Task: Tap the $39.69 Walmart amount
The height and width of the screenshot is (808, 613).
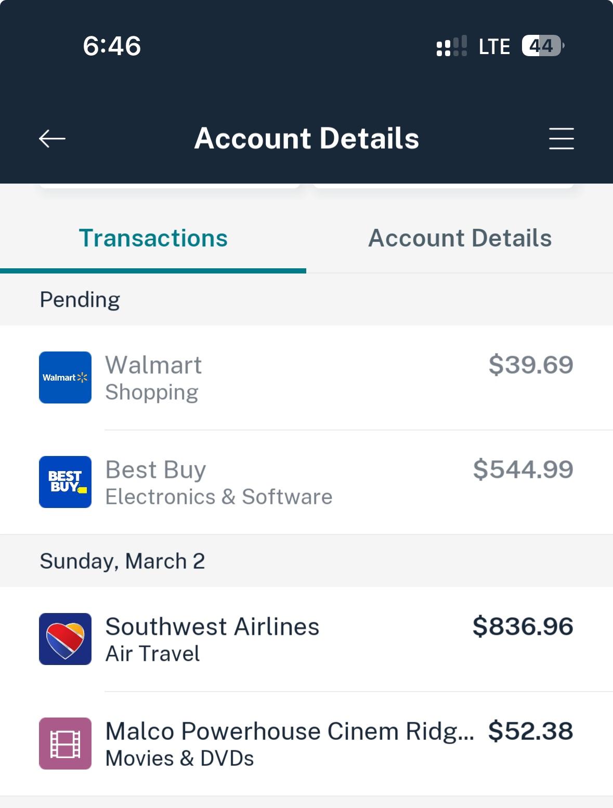Action: (x=530, y=365)
